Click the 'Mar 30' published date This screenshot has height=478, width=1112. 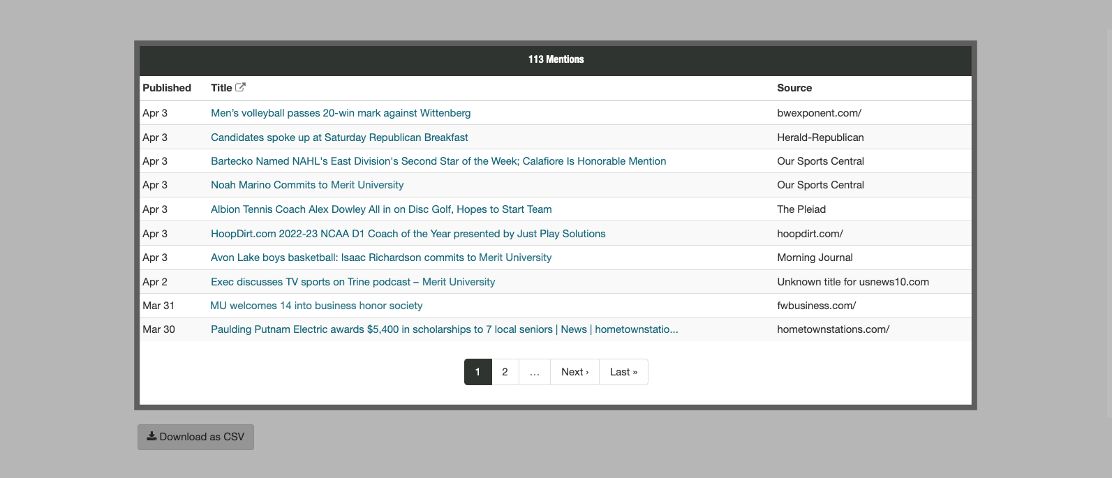pyautogui.click(x=158, y=329)
